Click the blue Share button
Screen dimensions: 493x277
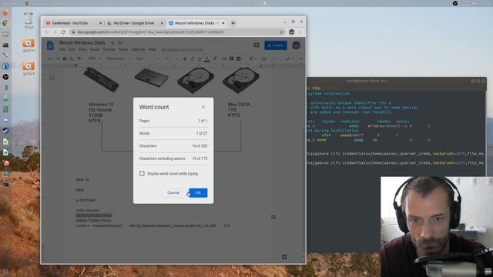click(x=276, y=45)
